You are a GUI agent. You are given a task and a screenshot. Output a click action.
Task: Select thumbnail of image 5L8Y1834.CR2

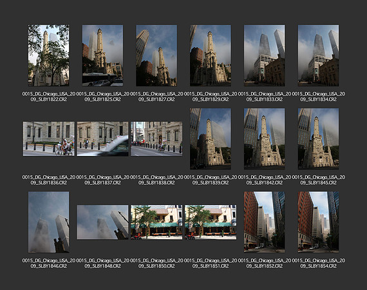(x=318, y=55)
